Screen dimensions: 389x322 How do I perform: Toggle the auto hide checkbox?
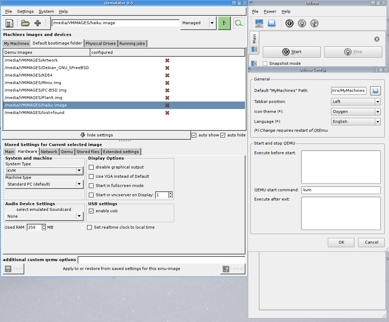pyautogui.click(x=223, y=135)
